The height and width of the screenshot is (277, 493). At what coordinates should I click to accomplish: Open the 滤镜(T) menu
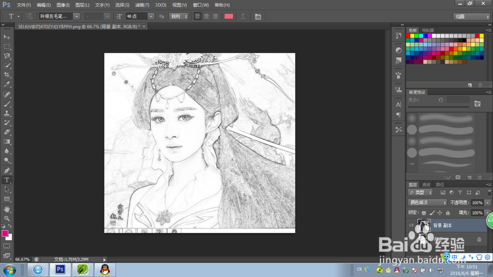142,5
